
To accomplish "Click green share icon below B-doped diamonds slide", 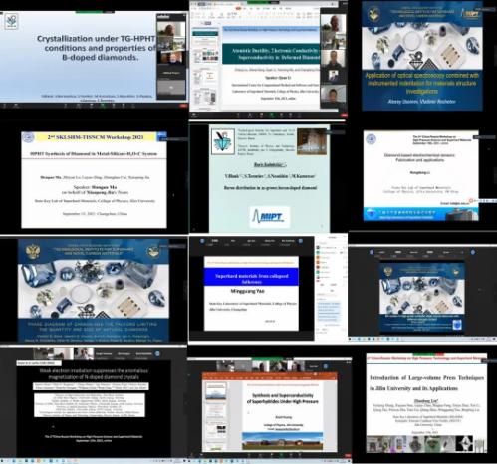I will coord(103,105).
